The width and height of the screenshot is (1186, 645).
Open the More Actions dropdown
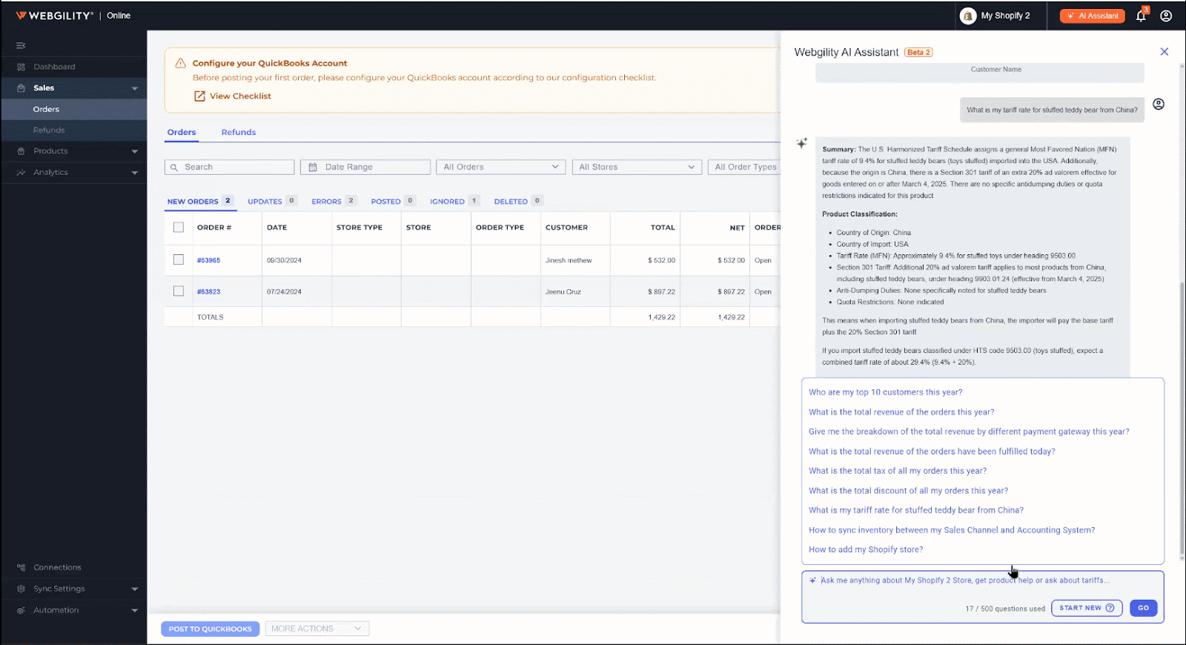point(317,629)
